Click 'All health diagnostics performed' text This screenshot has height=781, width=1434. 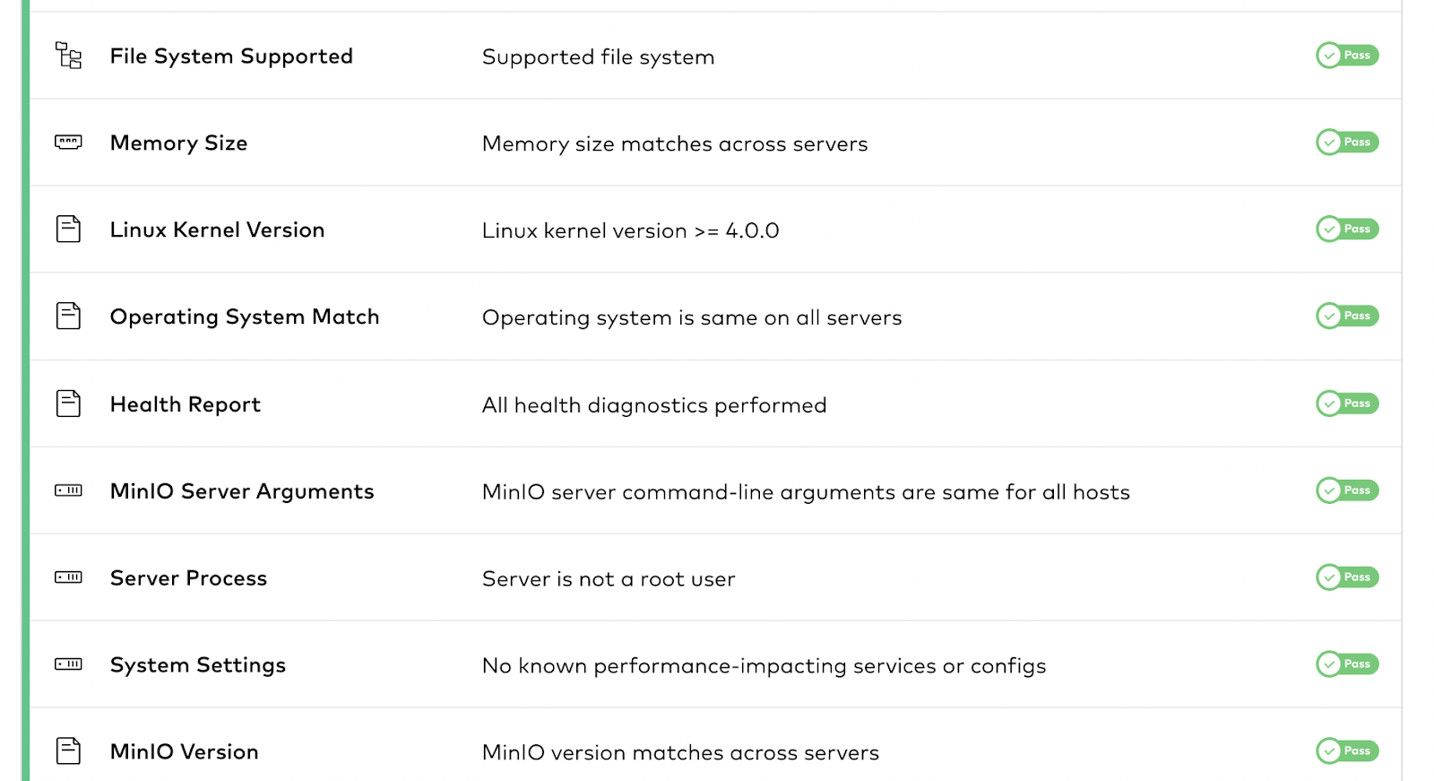[654, 405]
